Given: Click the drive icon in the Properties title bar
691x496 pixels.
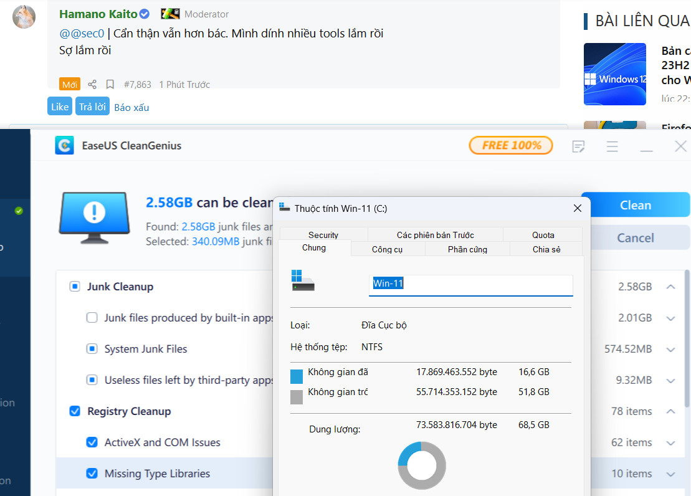Looking at the screenshot, I should (284, 207).
